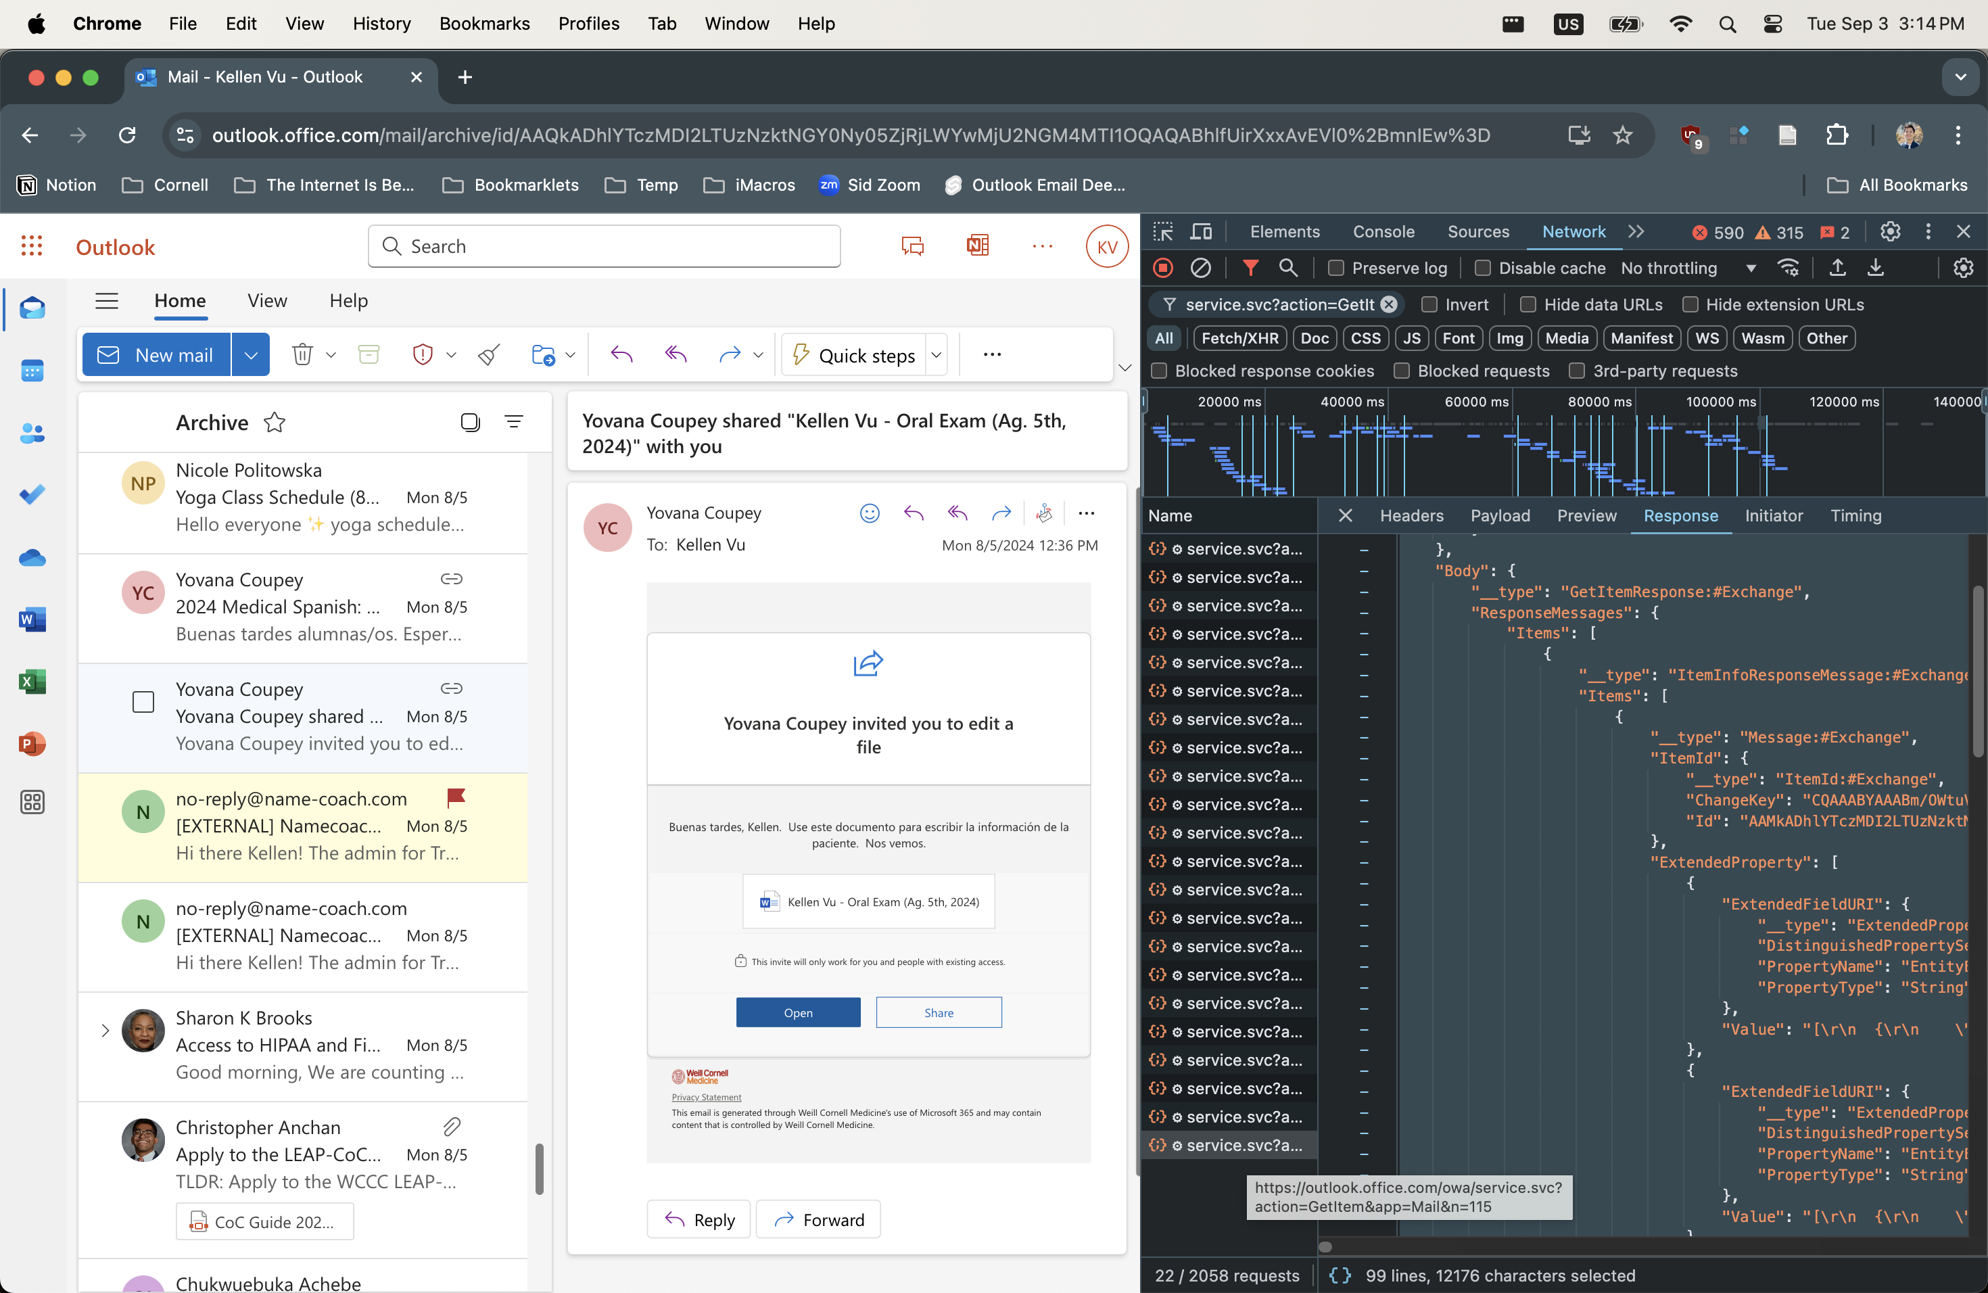Add Archive folder to favorites star

(275, 423)
